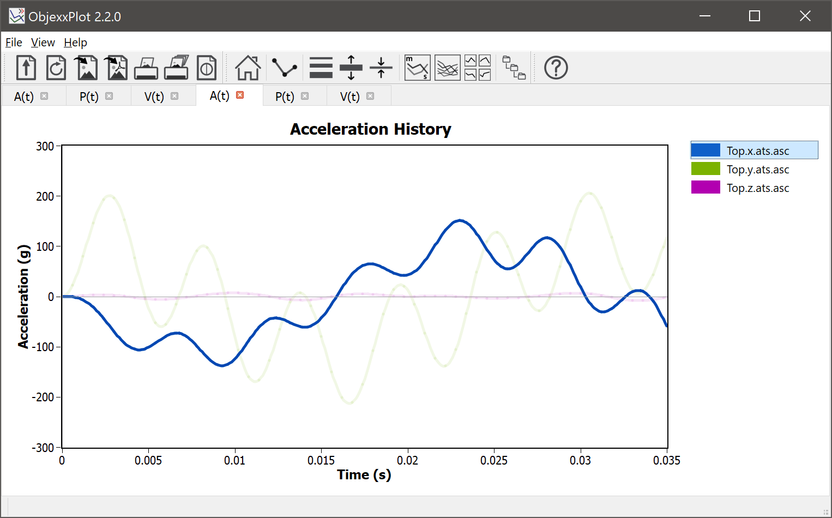The width and height of the screenshot is (832, 518).
Task: Toggle the Top.y.ats.asc legend entry
Action: point(757,169)
